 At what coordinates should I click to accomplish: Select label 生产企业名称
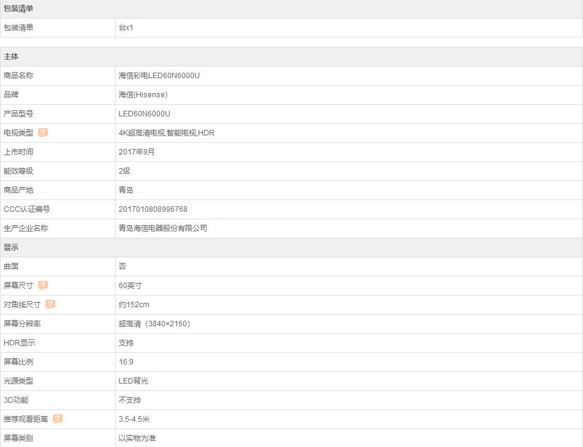[x=26, y=228]
